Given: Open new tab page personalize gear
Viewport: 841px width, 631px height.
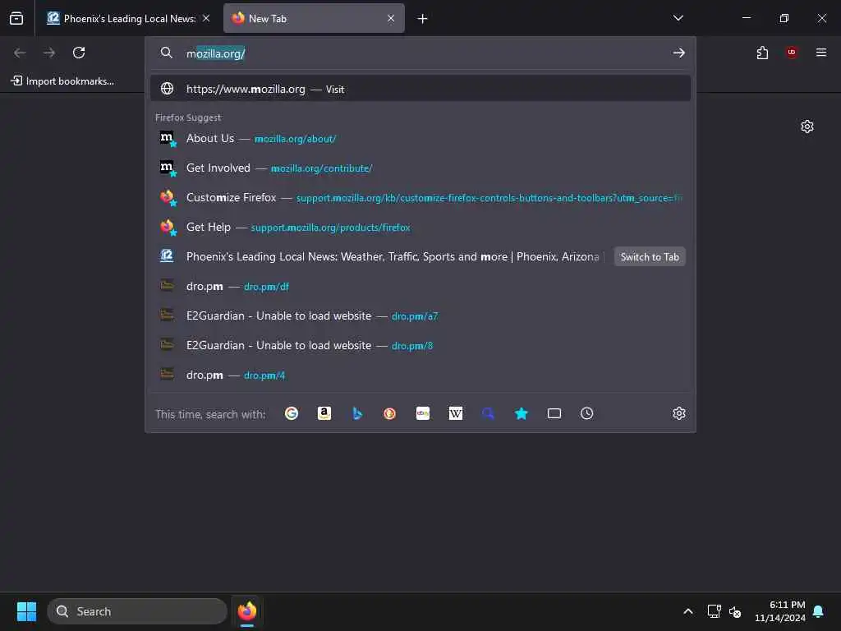Looking at the screenshot, I should [807, 127].
